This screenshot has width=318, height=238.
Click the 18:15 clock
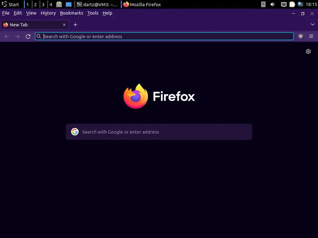tap(311, 4)
